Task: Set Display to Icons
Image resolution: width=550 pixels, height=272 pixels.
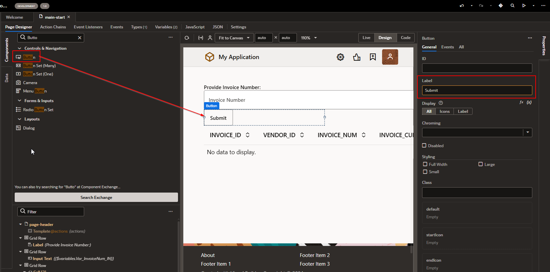Action: (444, 111)
